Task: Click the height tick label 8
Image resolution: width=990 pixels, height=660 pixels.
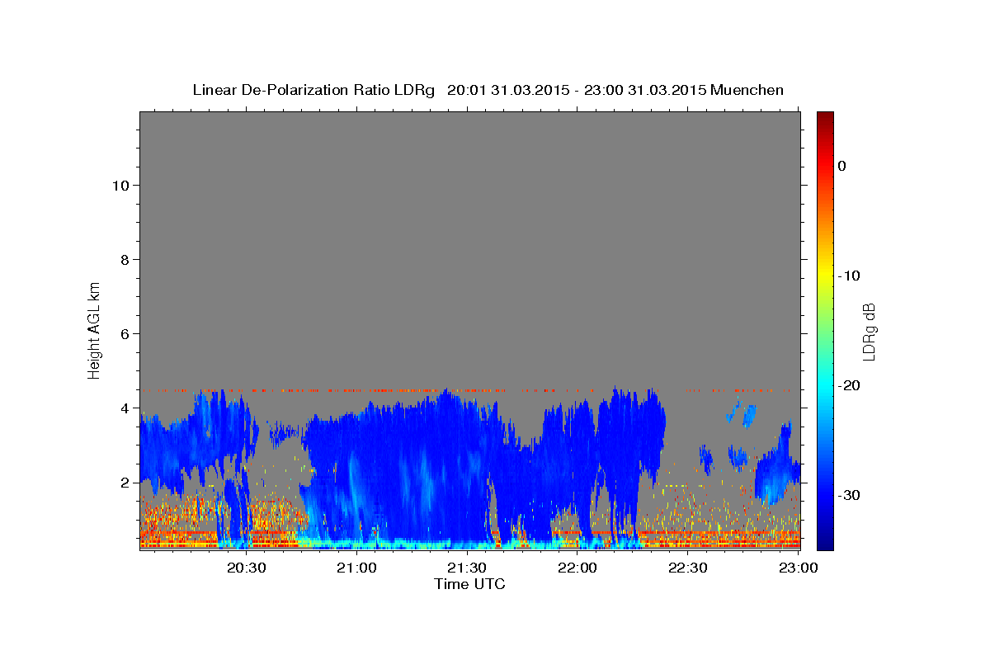Action: point(125,260)
